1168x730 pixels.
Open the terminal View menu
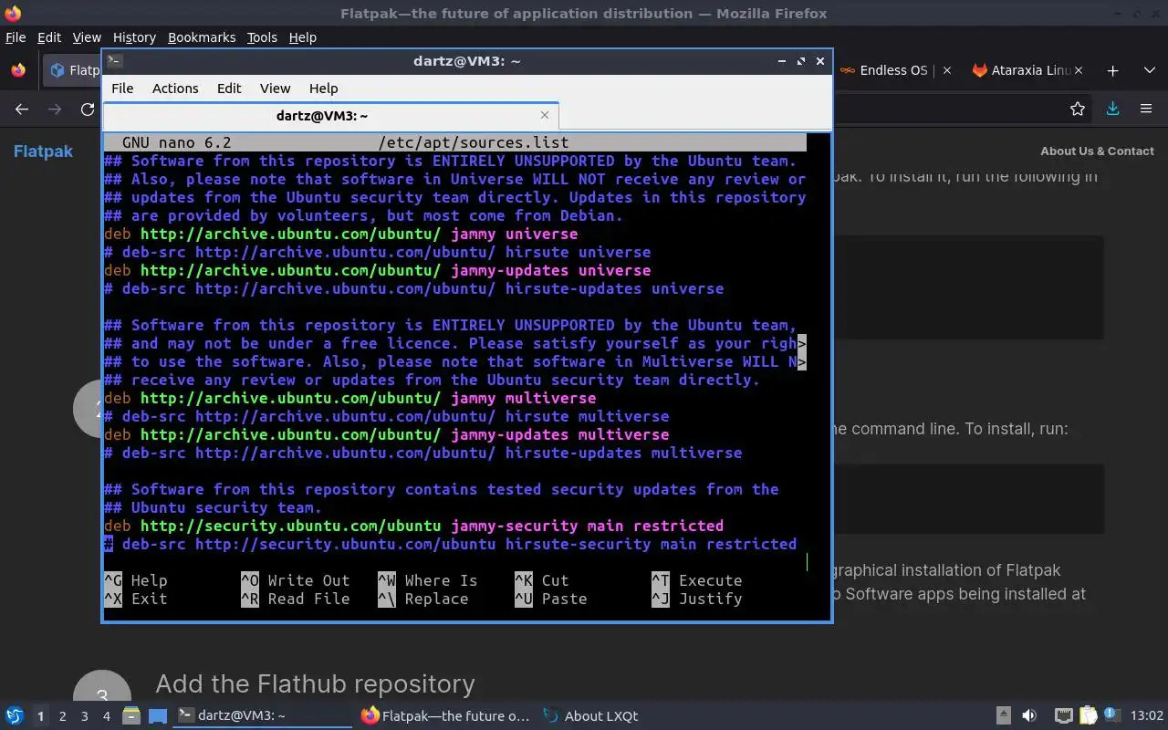[275, 89]
